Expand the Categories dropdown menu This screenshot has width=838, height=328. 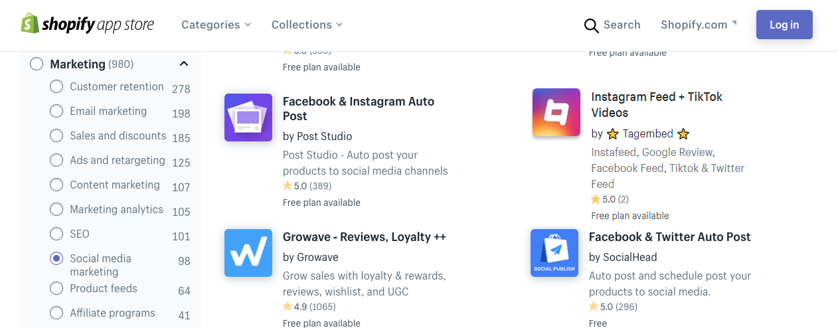click(216, 25)
